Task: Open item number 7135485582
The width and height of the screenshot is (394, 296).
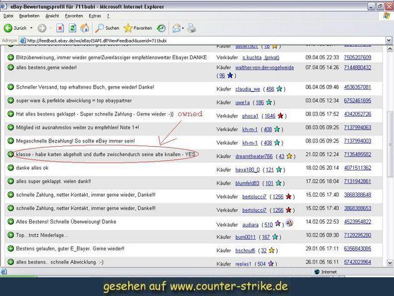Action: (x=357, y=154)
